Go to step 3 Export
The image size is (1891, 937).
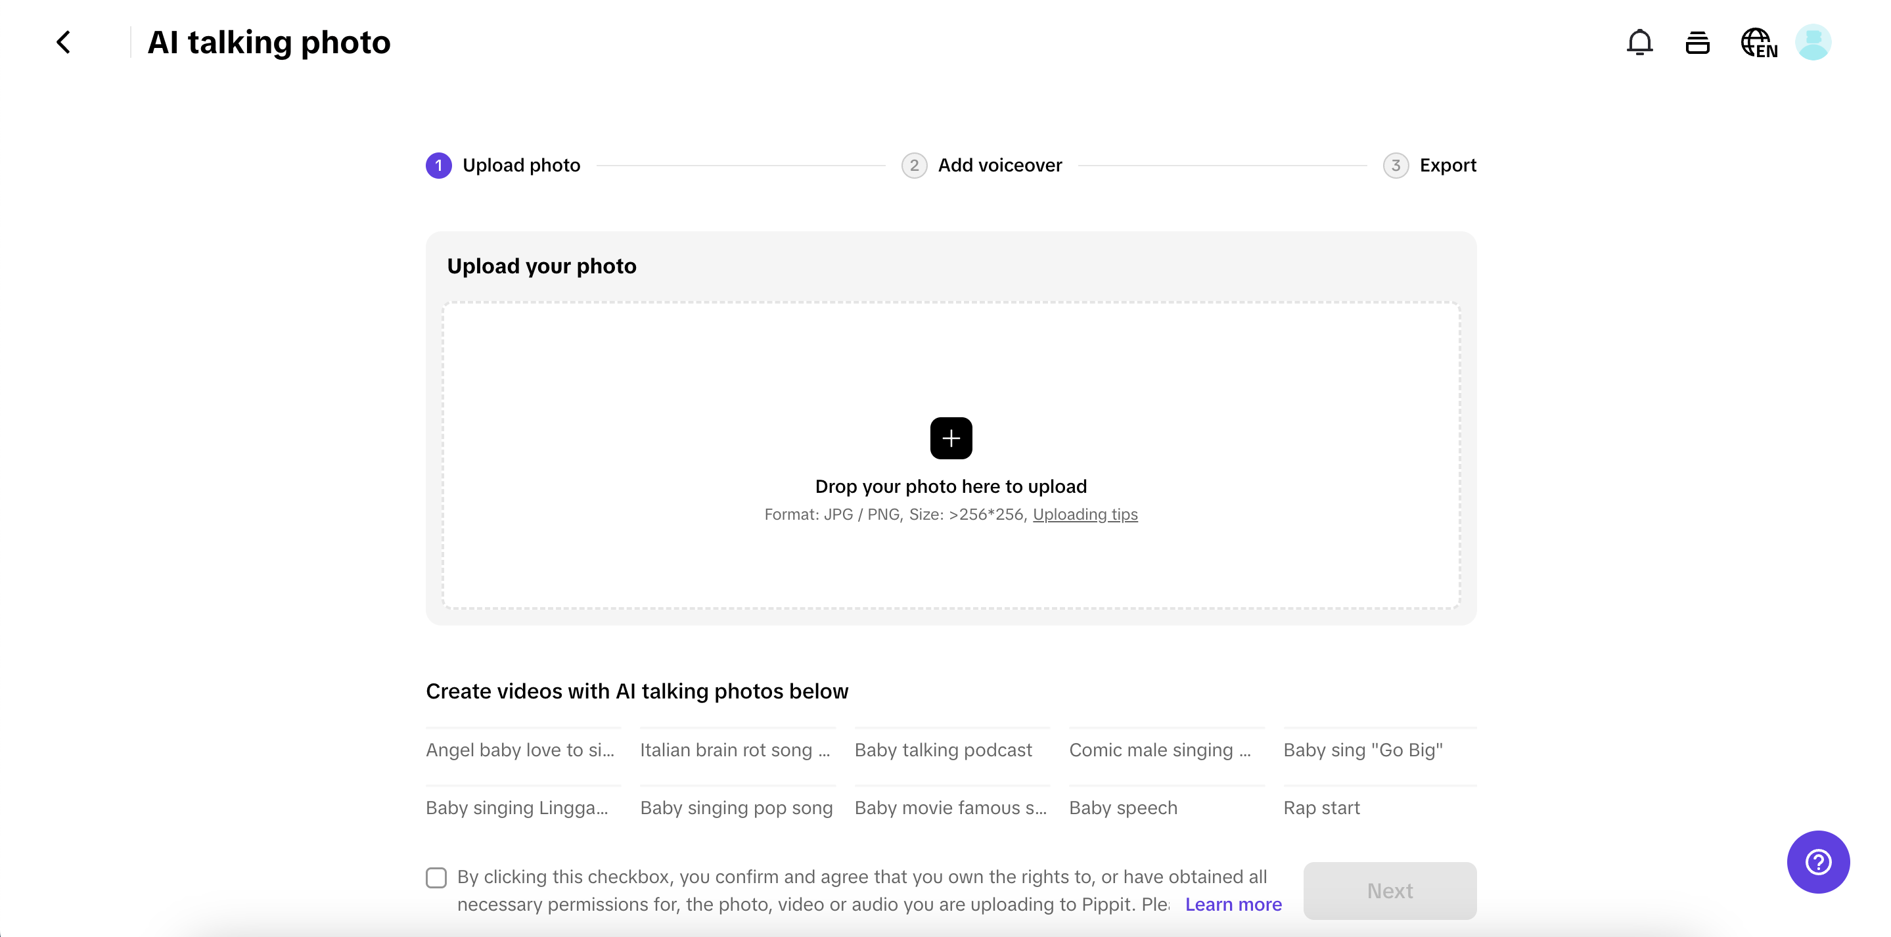pyautogui.click(x=1429, y=165)
